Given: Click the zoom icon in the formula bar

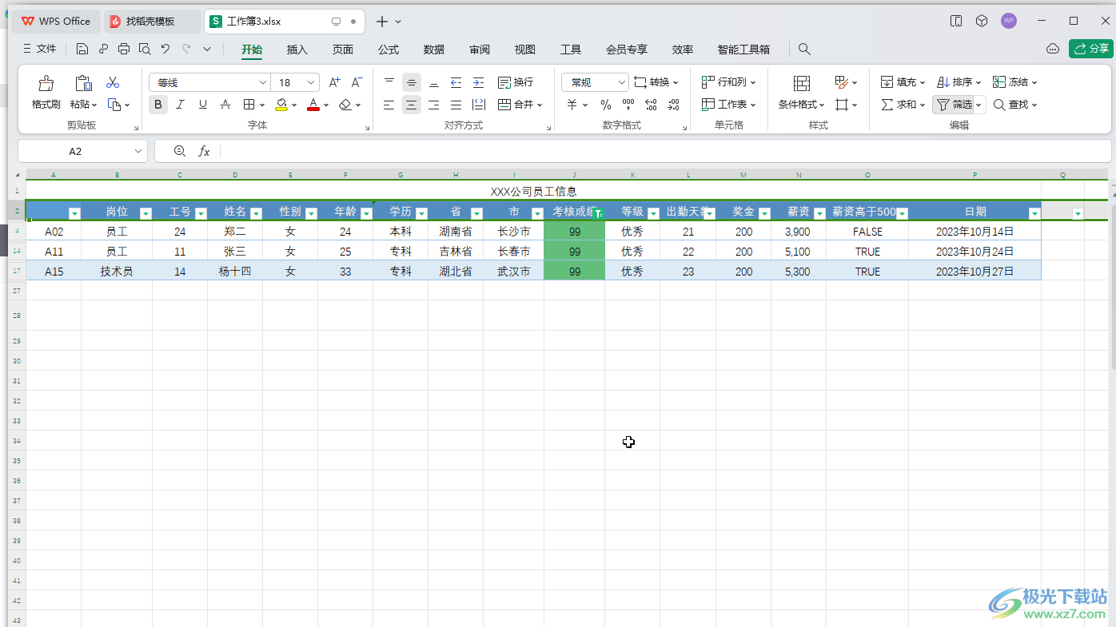Looking at the screenshot, I should [x=180, y=151].
